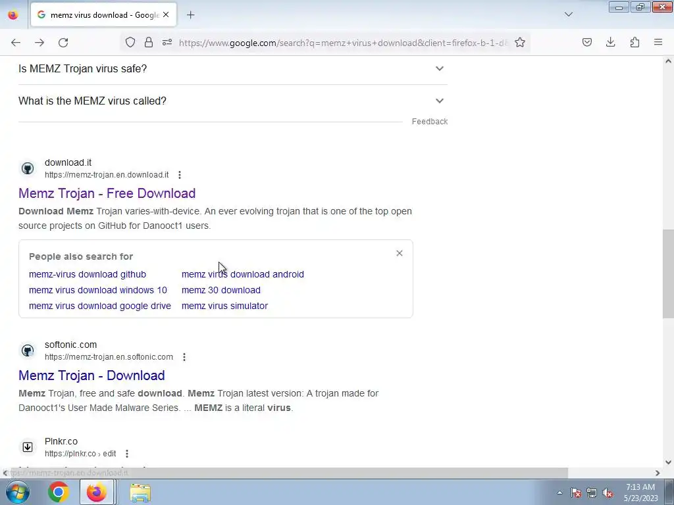Launch Google Chrome from the taskbar
Viewport: 674px width, 505px height.
(59, 492)
